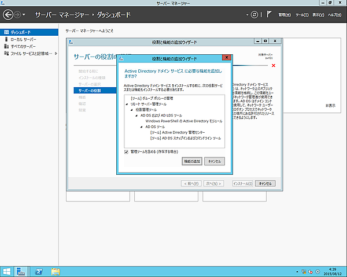Minimize the outer wizard window

pyautogui.click(x=257, y=41)
